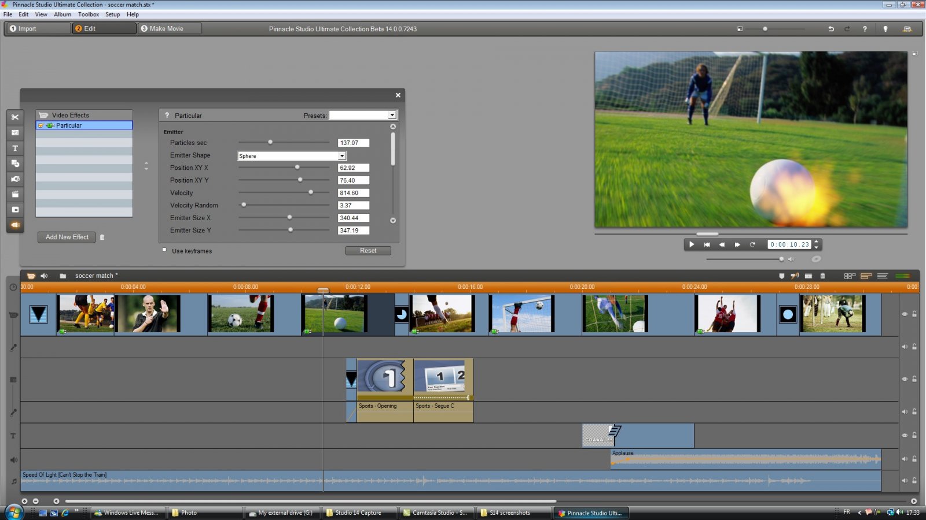
Task: Open the File menu
Action: pos(8,14)
